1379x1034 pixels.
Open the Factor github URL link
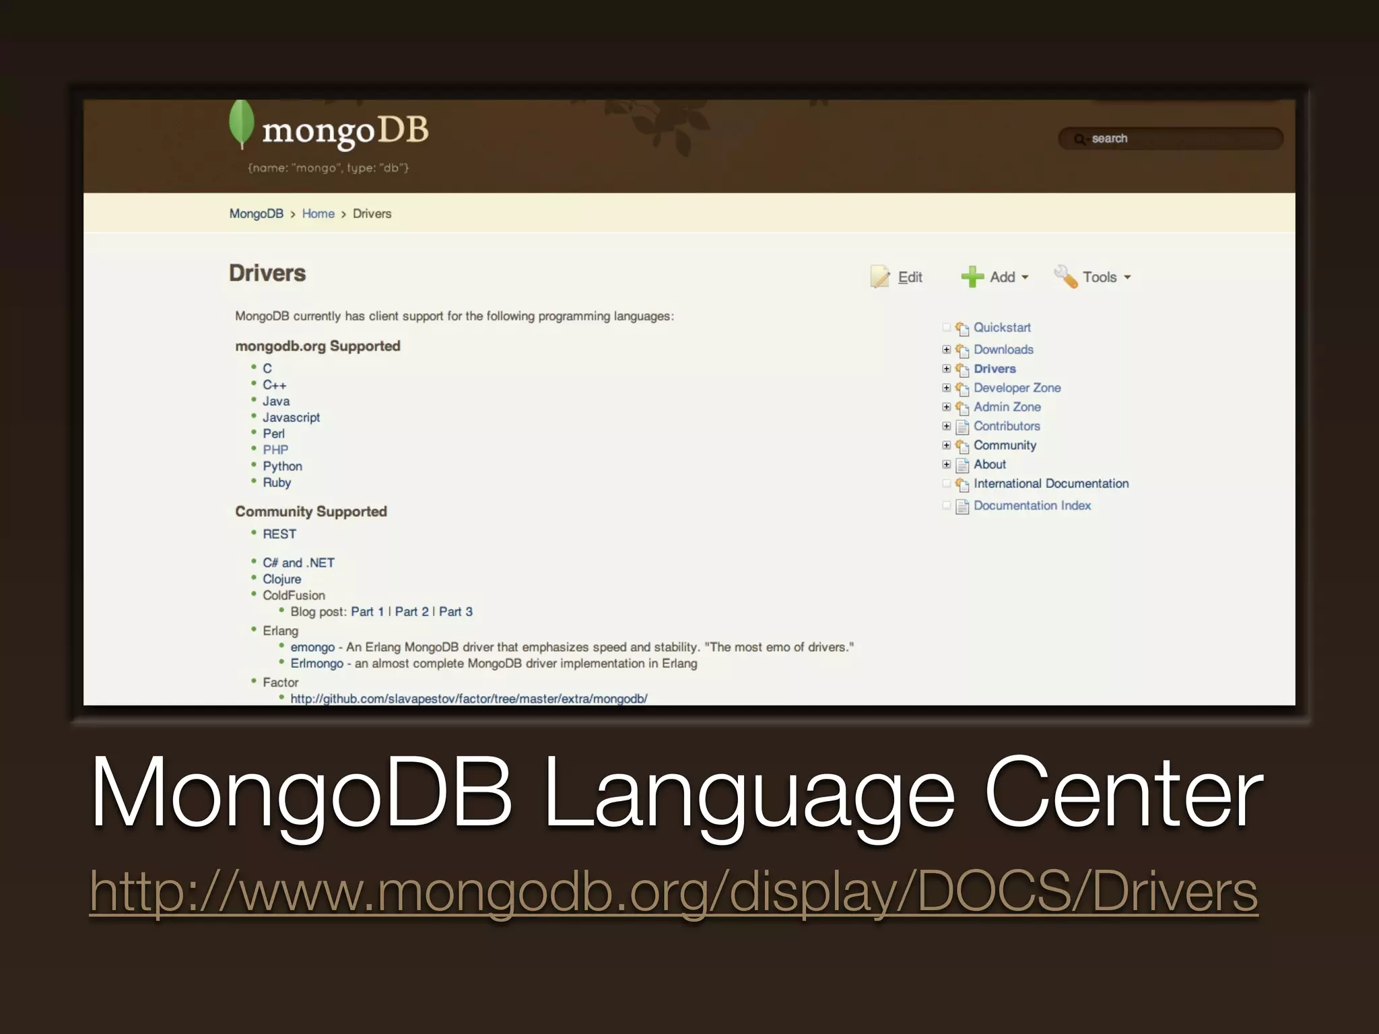pyautogui.click(x=469, y=699)
